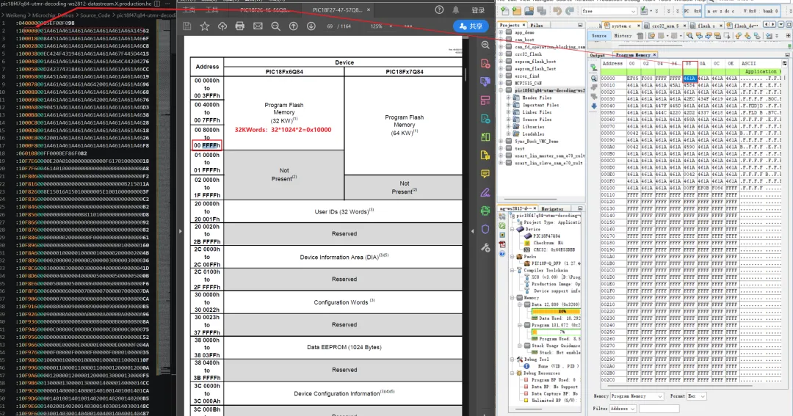Open the PDF zoom level 125% dropdown
Viewport: 793px width, 416px height.
(382, 26)
